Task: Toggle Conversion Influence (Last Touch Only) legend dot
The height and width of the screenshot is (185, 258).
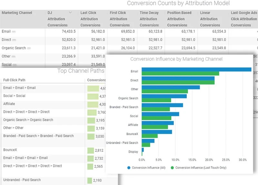Action: click(x=172, y=168)
